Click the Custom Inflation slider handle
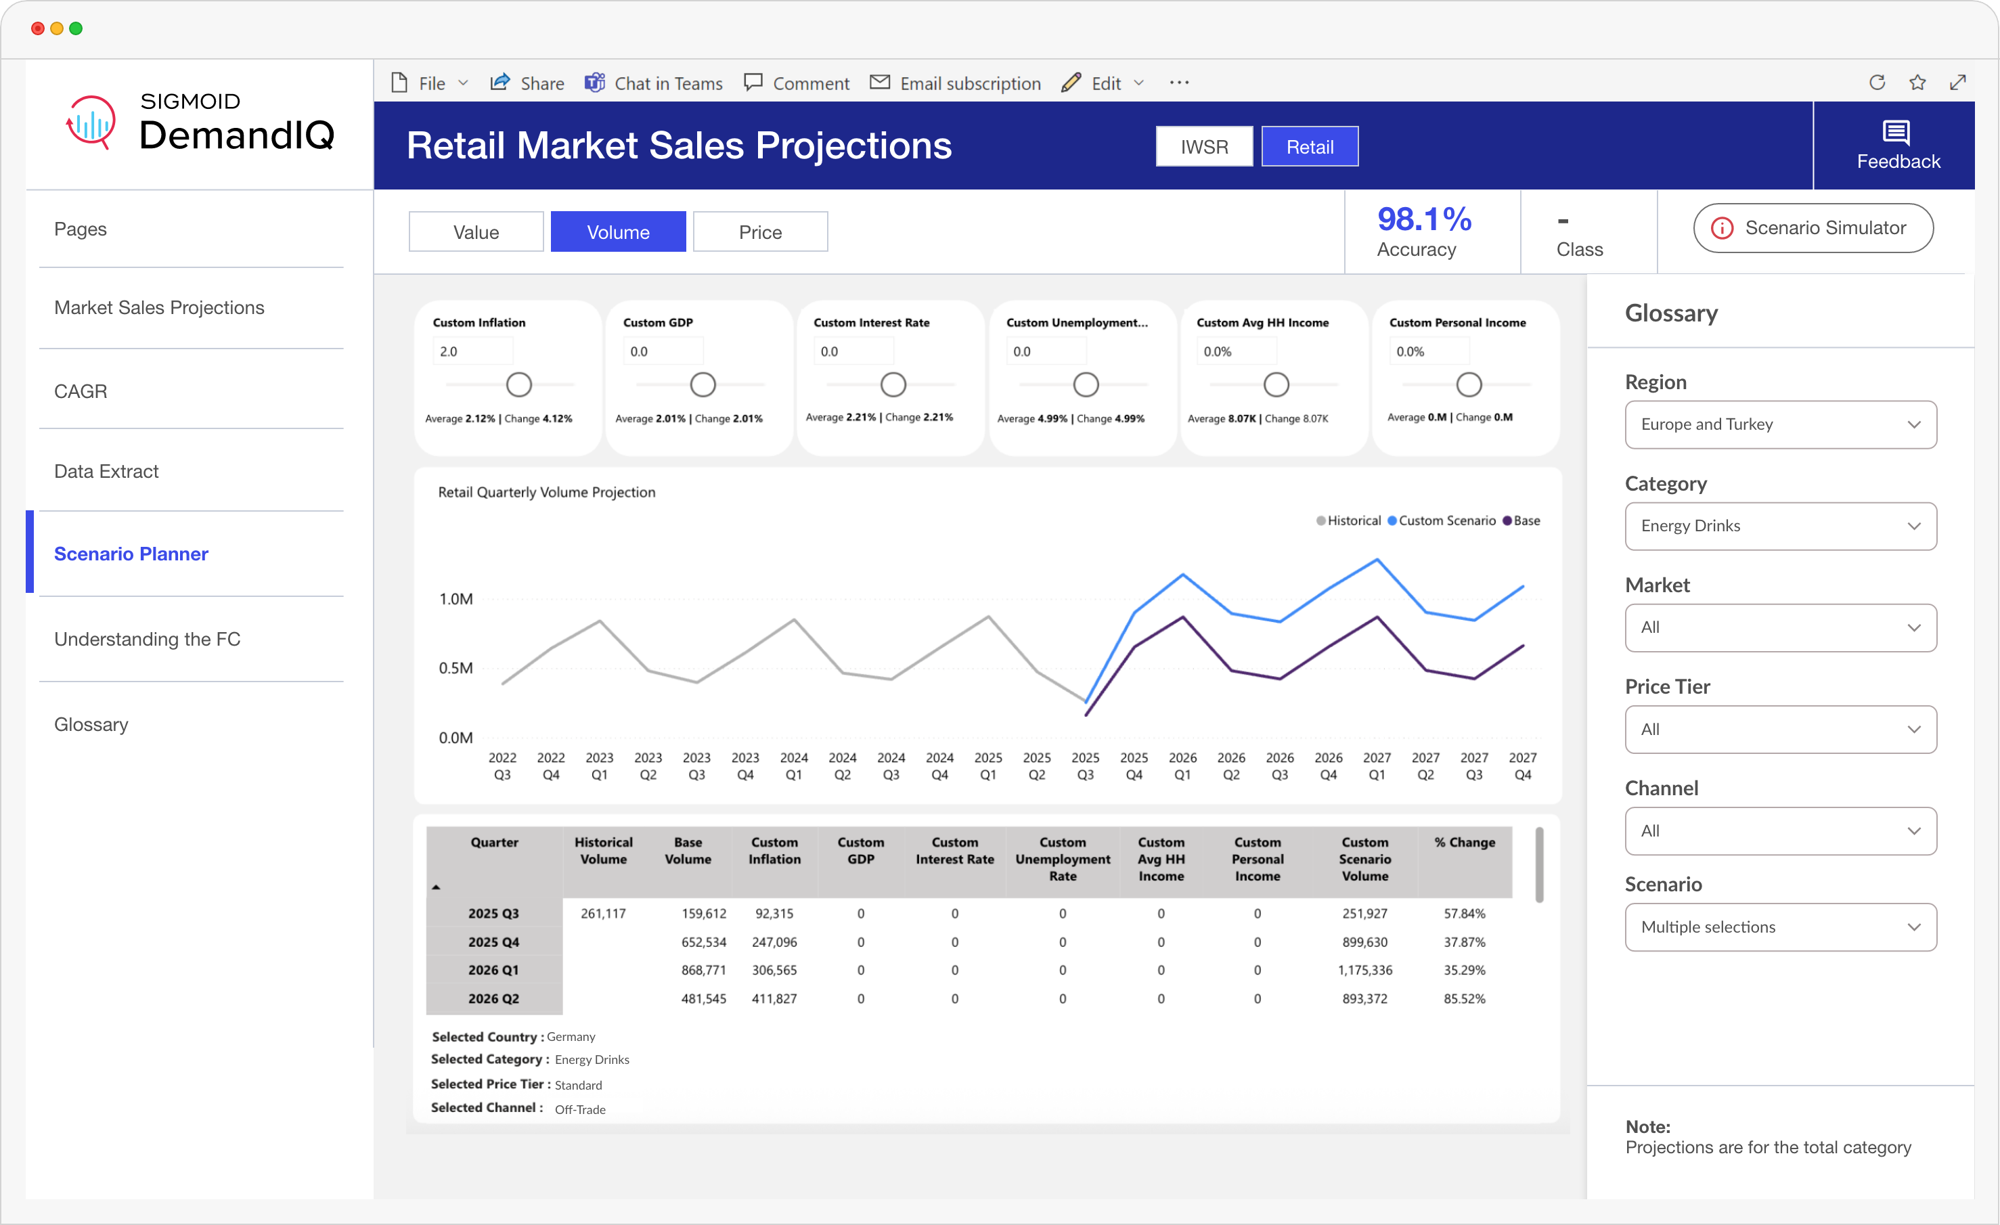 [x=518, y=385]
